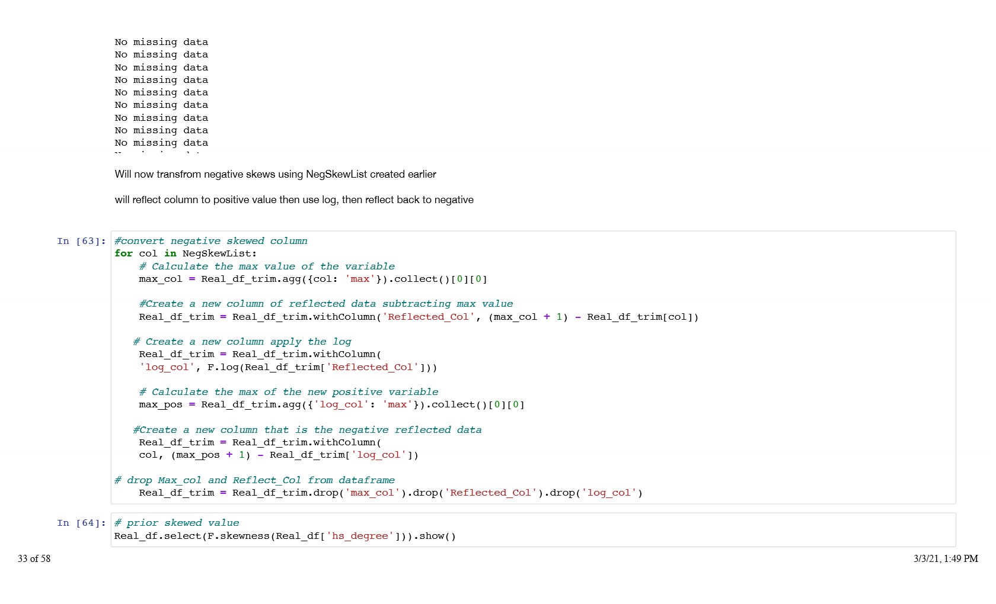Click the '# prior skewed value' comment

[x=177, y=523]
